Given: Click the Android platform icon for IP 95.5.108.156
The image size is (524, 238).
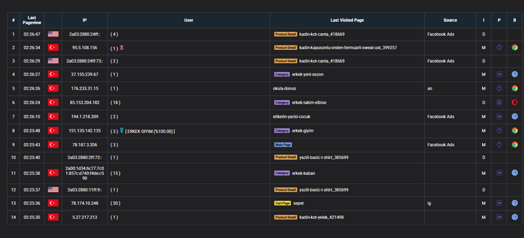Looking at the screenshot, I should pyautogui.click(x=499, y=48).
